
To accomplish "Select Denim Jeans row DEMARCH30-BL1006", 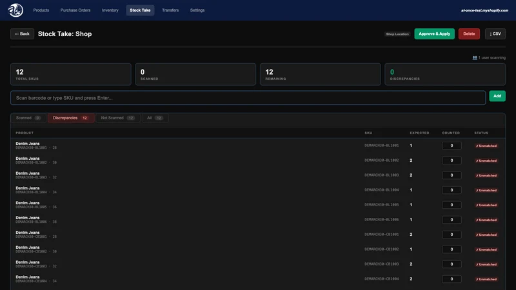I will pyautogui.click(x=258, y=220).
